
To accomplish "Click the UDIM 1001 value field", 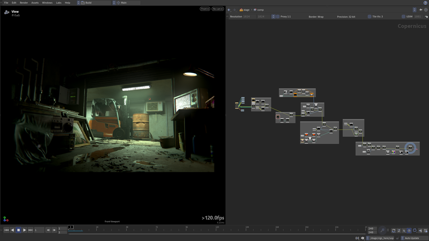I will pyautogui.click(x=418, y=17).
